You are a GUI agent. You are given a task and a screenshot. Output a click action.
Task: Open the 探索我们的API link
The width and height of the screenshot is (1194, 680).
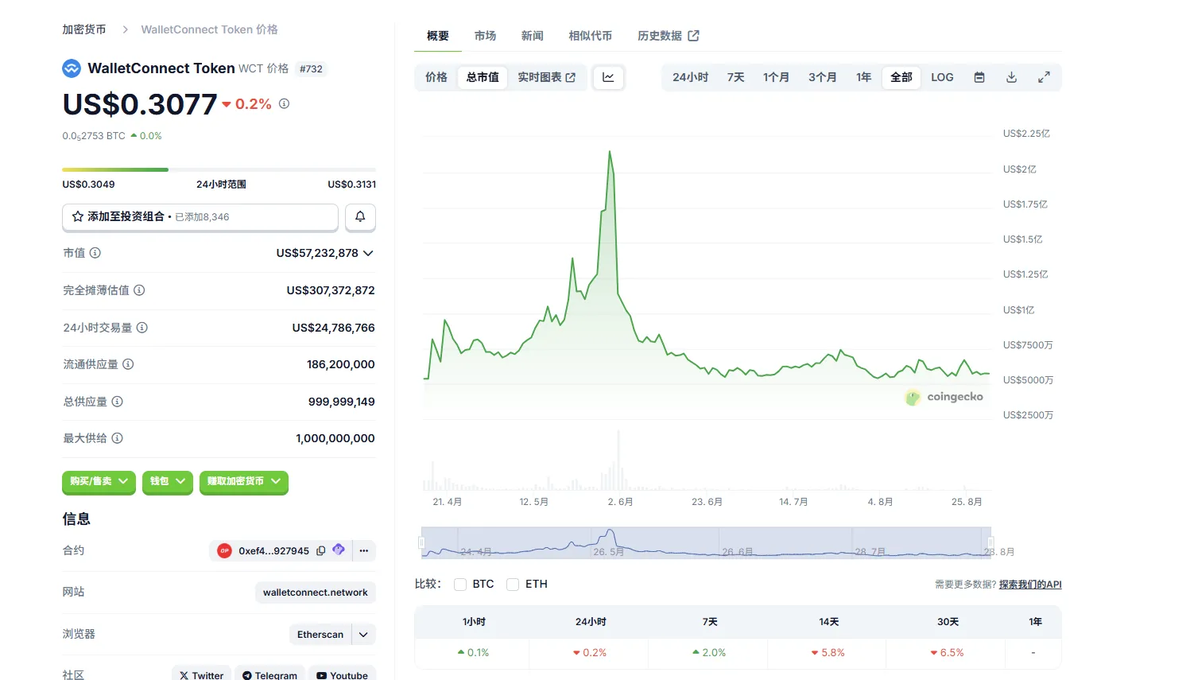[1029, 585]
